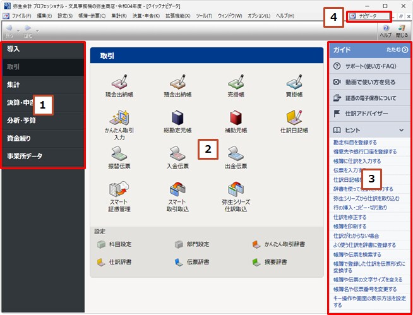Open the 帳簿・伝票(C) menu

point(92,16)
